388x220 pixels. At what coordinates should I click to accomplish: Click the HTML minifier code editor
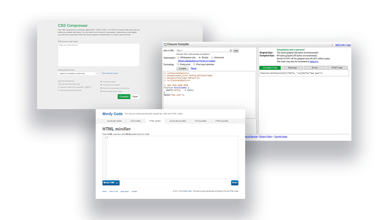pos(171,157)
